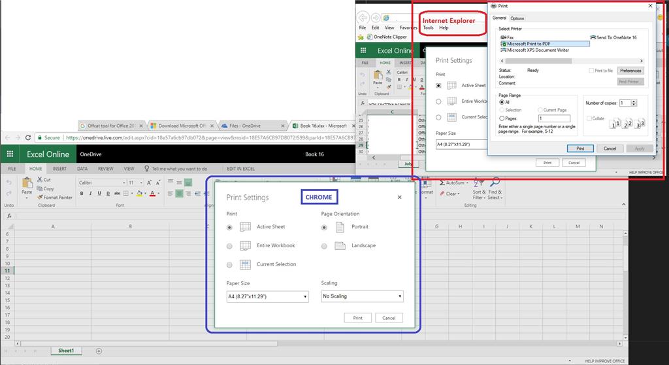Toggle Bold formatting in Font group
The width and height of the screenshot is (669, 365).
tap(82, 194)
